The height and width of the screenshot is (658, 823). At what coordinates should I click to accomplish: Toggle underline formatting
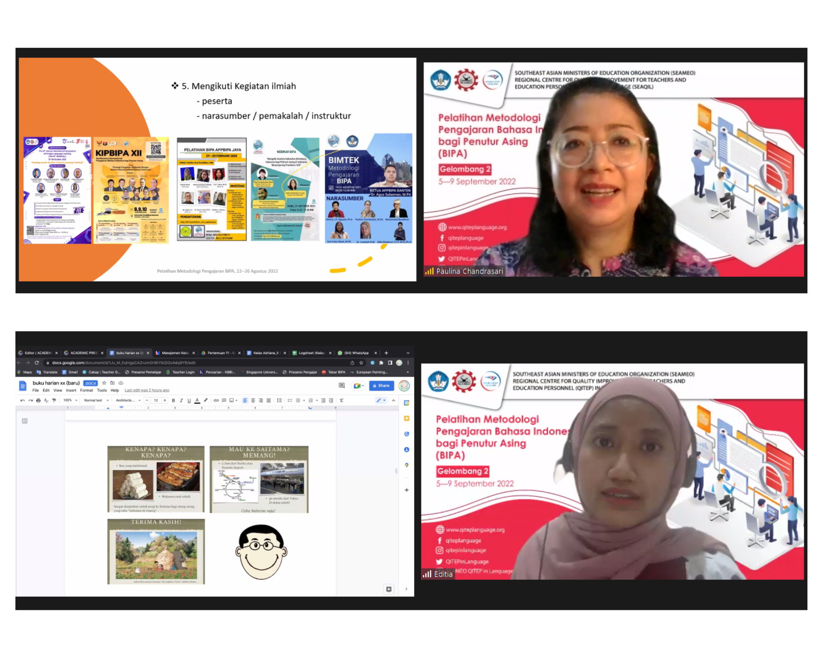[x=189, y=400]
